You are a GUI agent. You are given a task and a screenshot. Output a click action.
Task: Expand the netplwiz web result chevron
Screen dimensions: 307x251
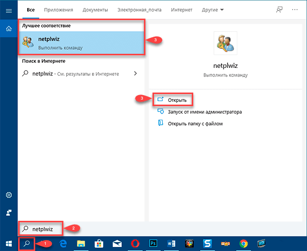135,73
